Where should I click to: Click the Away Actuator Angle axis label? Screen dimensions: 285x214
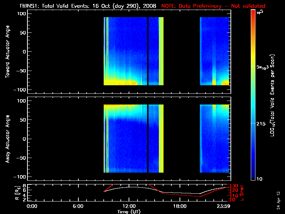pos(8,139)
